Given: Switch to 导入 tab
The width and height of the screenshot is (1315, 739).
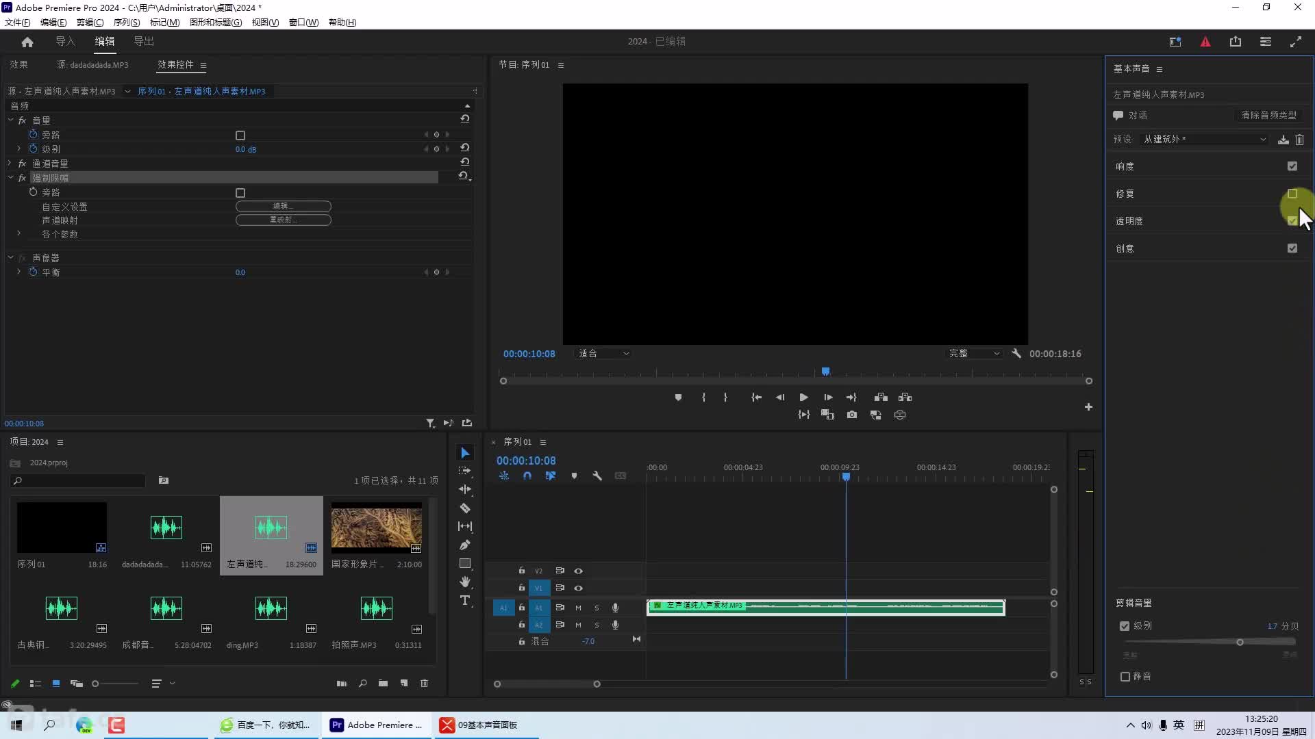Looking at the screenshot, I should tap(65, 42).
